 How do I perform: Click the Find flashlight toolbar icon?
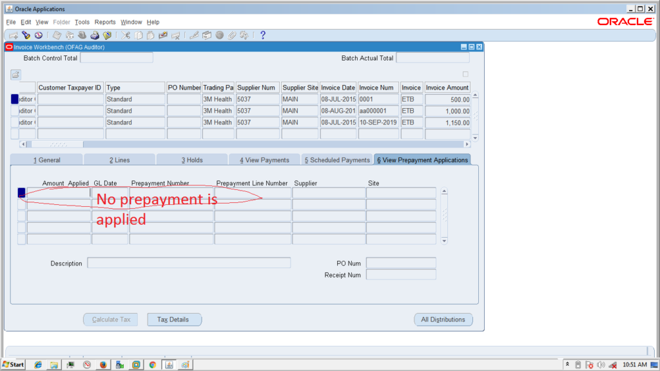[26, 35]
